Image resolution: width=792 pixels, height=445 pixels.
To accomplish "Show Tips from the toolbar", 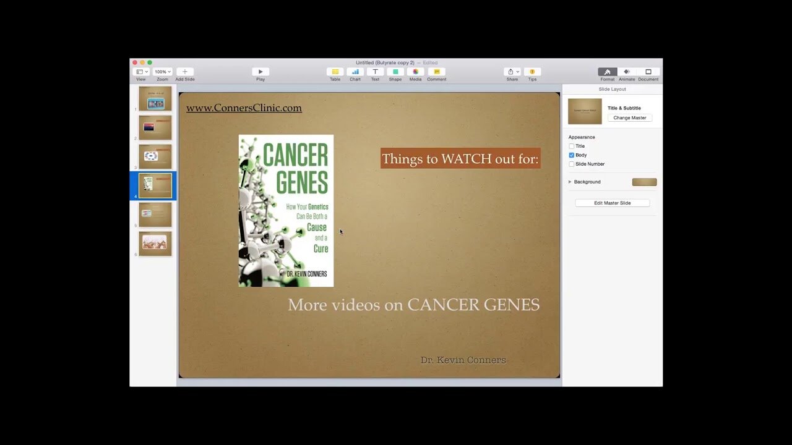I will [x=532, y=72].
